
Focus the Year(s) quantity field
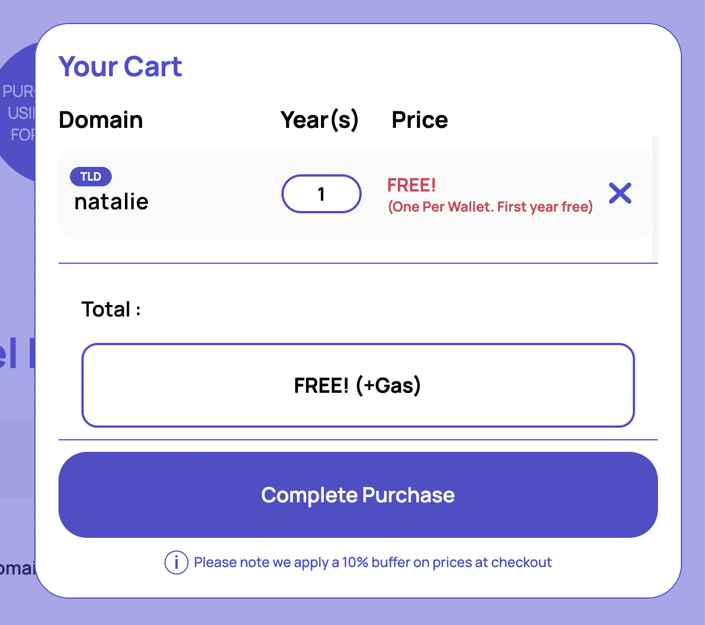tap(321, 194)
